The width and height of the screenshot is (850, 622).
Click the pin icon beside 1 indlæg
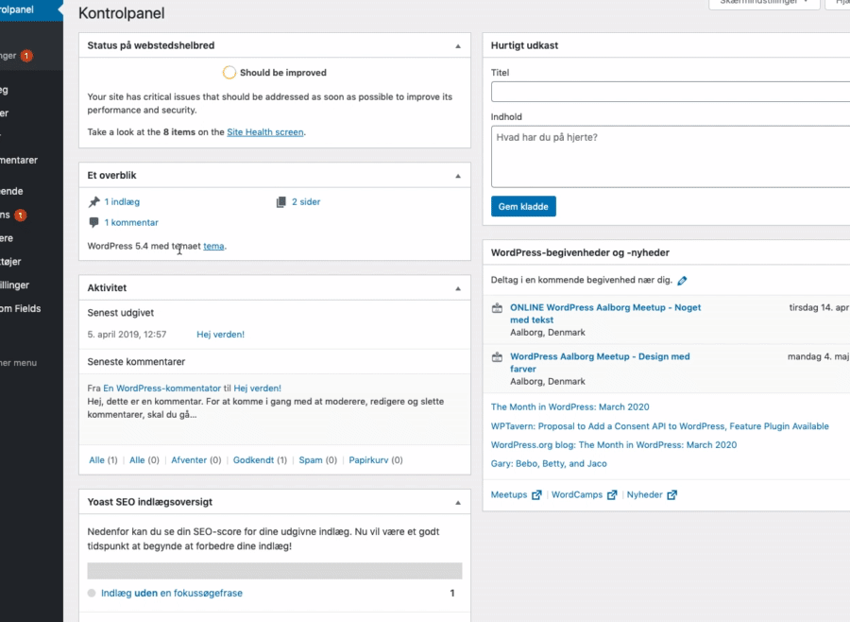point(93,202)
